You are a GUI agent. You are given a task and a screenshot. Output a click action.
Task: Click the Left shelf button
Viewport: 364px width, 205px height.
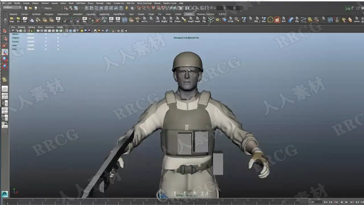(158, 20)
